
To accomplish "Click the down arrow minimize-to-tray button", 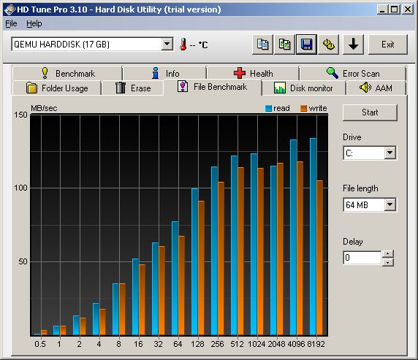I will [353, 45].
